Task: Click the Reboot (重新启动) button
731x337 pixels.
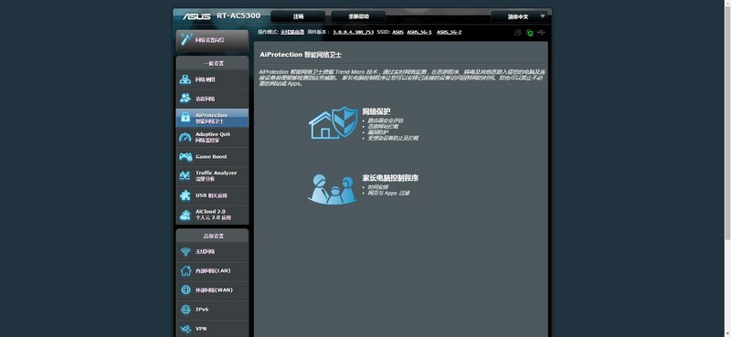Action: 358,16
